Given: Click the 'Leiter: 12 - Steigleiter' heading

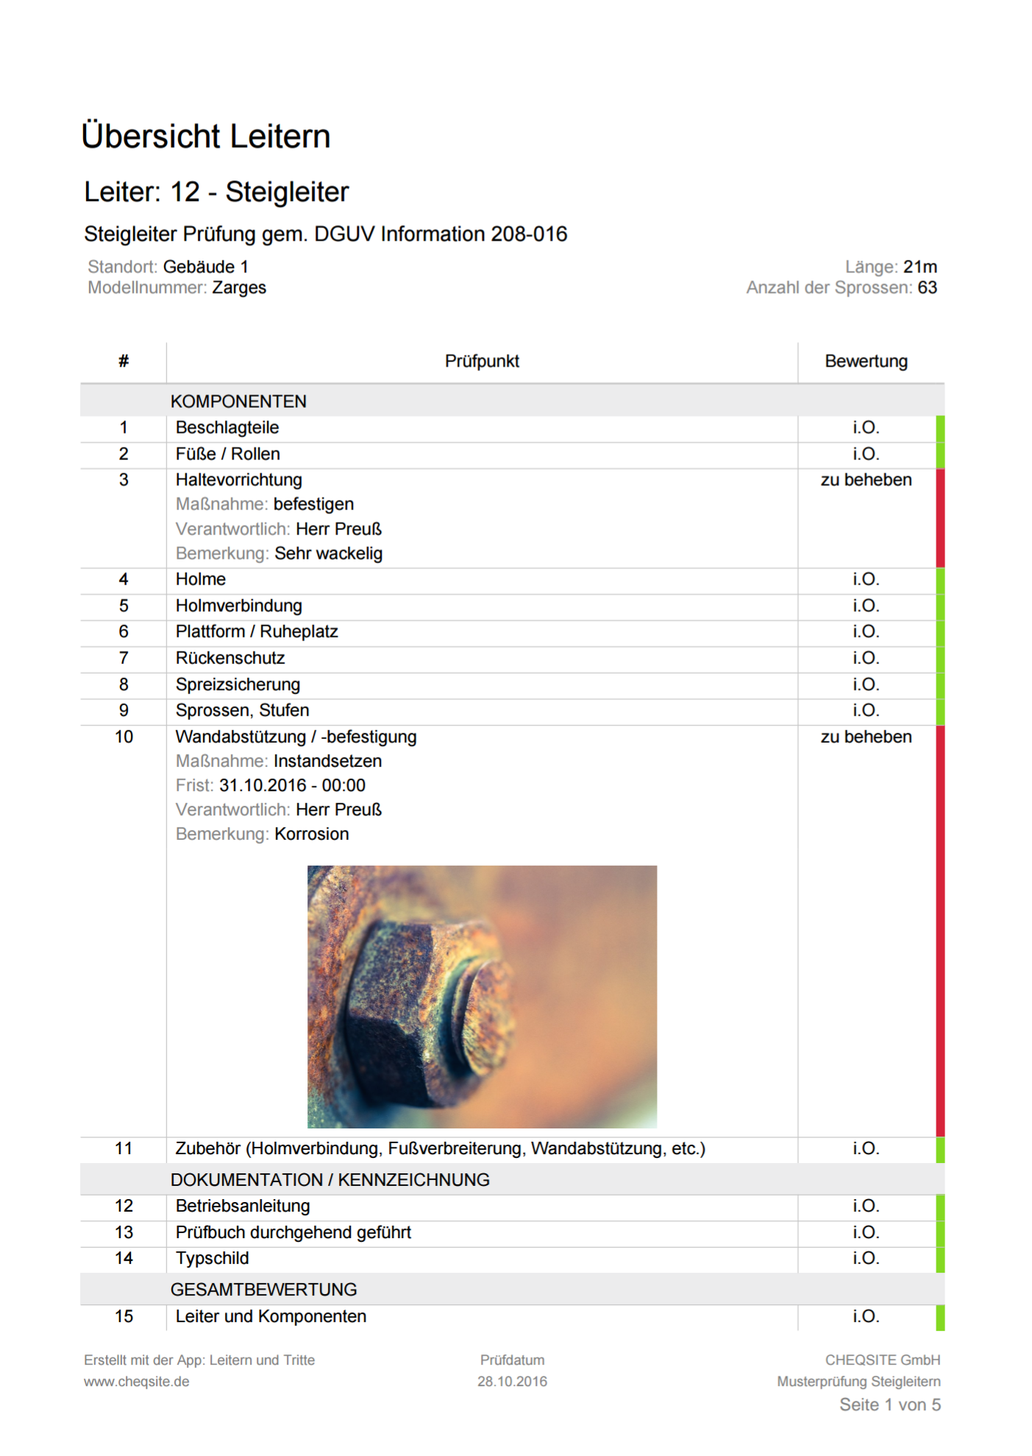Looking at the screenshot, I should pyautogui.click(x=216, y=192).
